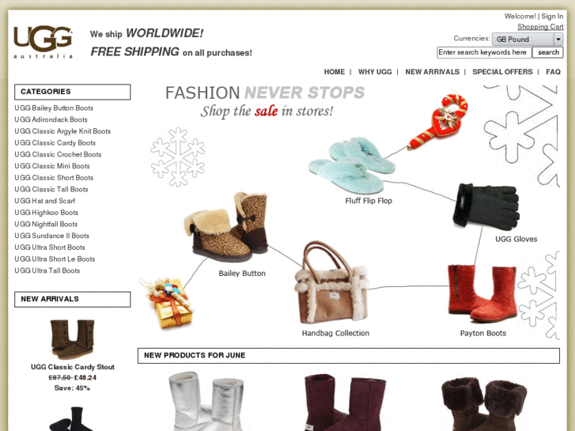Image resolution: width=575 pixels, height=431 pixels.
Task: Click the Sign In link
Action: pyautogui.click(x=552, y=16)
